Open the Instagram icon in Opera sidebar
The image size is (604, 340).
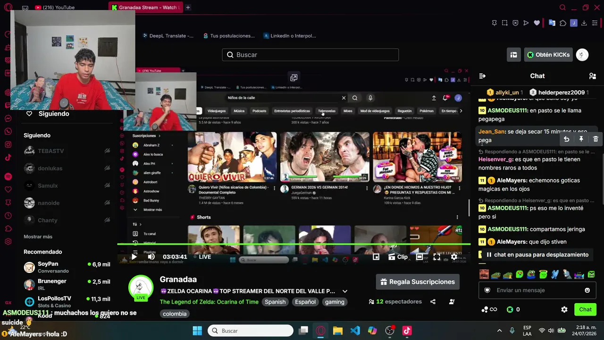coord(8,144)
